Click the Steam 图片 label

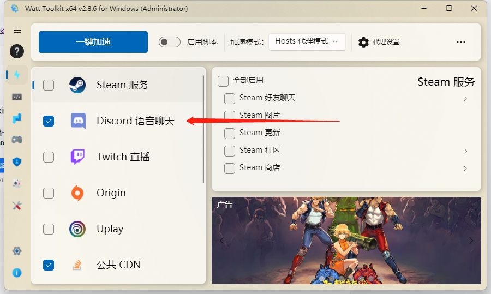(260, 115)
